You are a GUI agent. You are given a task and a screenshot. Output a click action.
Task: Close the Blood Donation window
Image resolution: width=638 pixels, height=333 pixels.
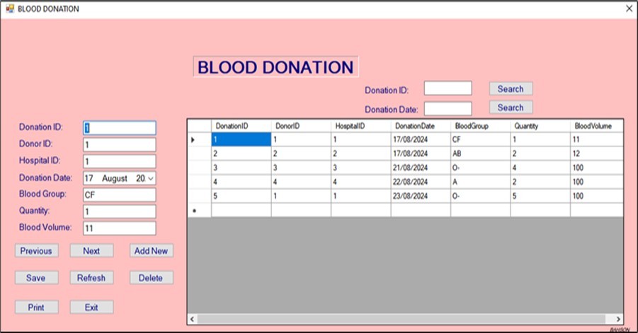pyautogui.click(x=628, y=8)
